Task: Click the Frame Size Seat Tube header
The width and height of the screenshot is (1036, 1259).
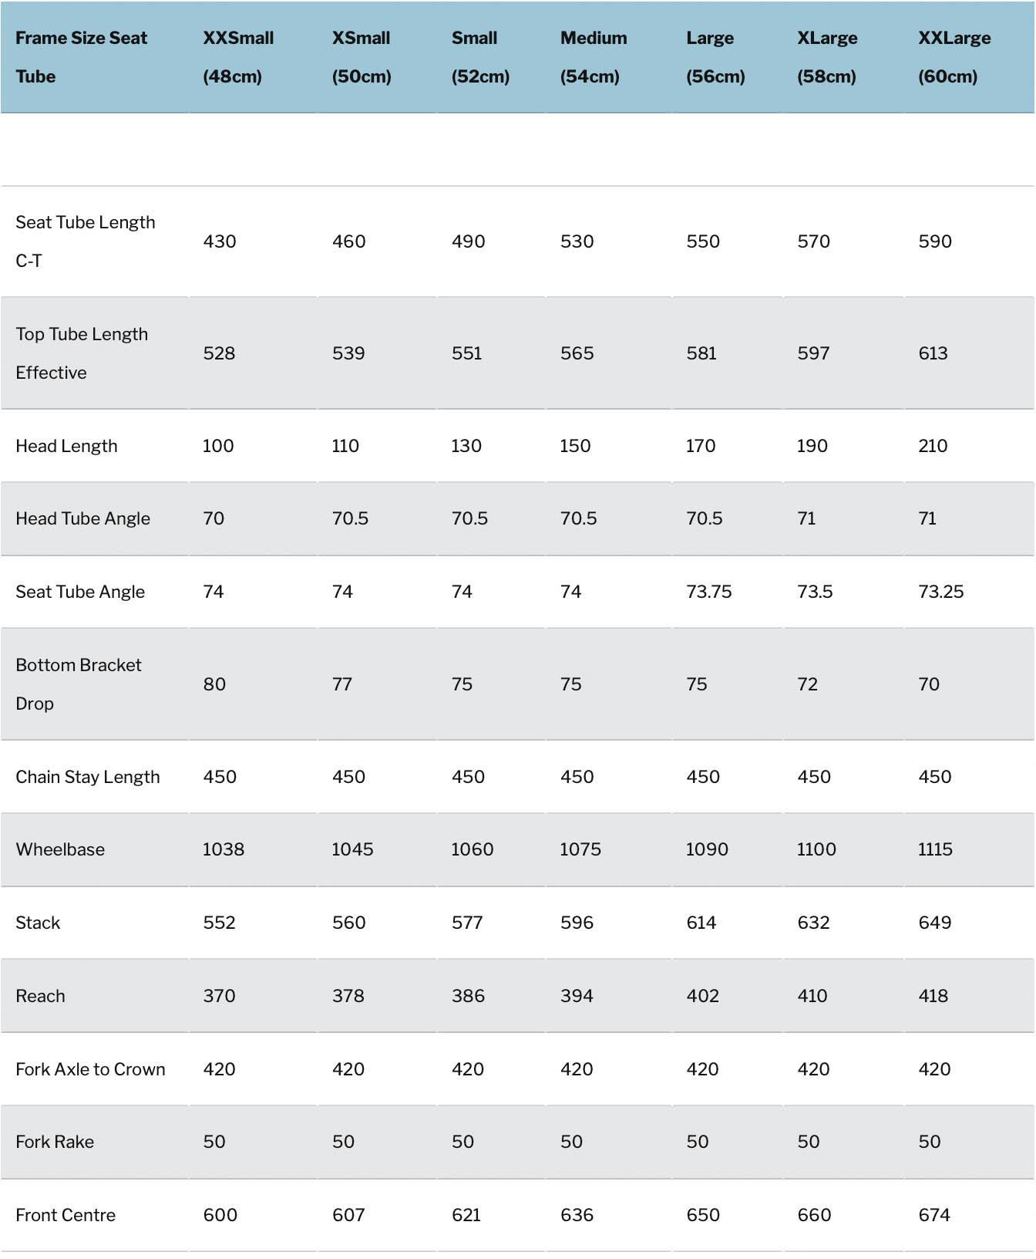Action: [81, 57]
